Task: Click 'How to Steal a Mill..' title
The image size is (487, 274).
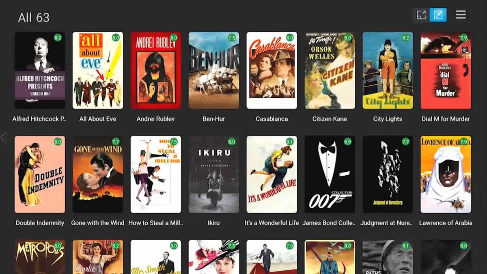Action: pos(156,223)
